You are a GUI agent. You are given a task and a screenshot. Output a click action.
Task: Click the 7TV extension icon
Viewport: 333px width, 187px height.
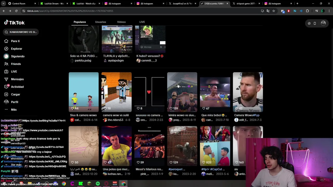pyautogui.click(x=295, y=11)
